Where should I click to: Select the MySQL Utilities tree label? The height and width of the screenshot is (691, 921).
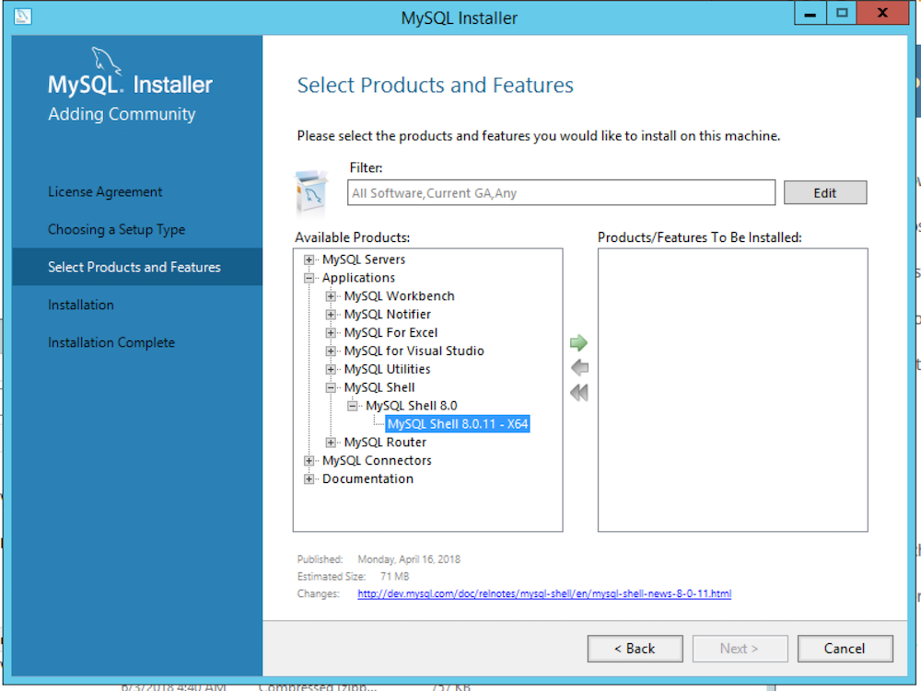388,369
